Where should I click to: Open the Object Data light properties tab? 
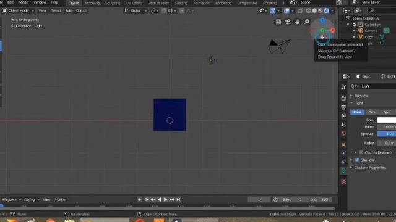[343, 171]
